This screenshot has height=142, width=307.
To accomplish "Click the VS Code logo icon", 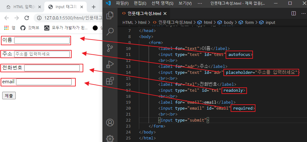I will coord(108,3).
